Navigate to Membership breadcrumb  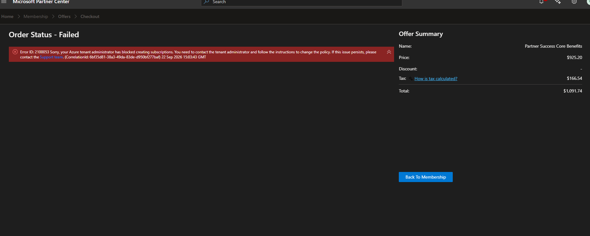(36, 16)
